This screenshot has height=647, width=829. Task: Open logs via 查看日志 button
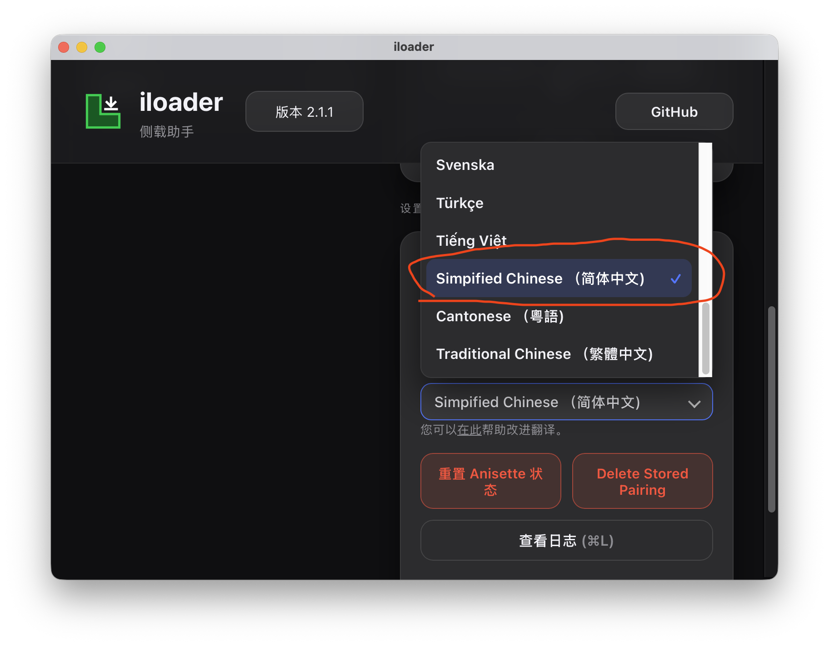click(x=566, y=541)
